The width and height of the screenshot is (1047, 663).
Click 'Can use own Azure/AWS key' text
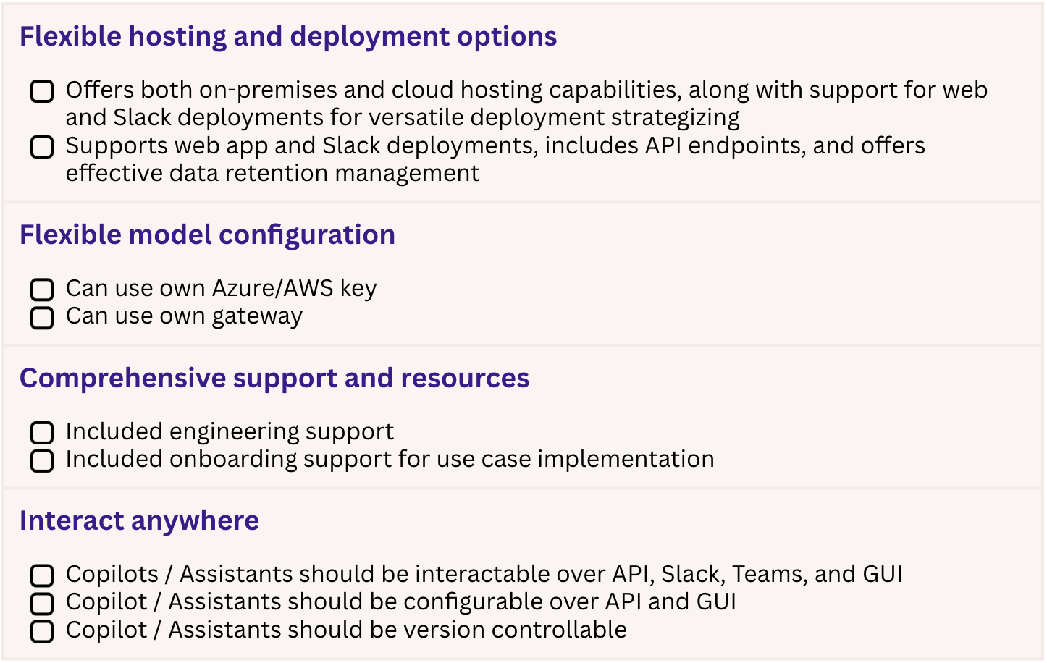(221, 288)
